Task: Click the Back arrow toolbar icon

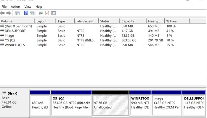Action: [x=3, y=13]
